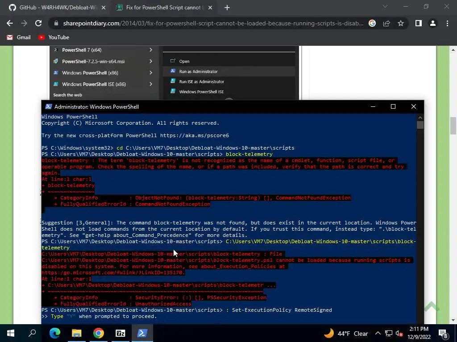Click the PowerShell window title icon
Image resolution: width=457 pixels, height=342 pixels.
click(x=48, y=107)
